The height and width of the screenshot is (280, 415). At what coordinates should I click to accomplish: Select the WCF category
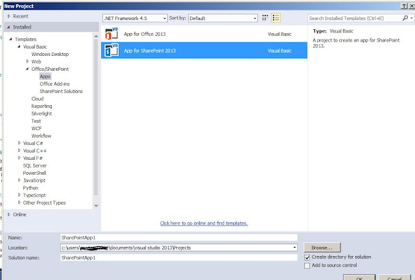36,129
